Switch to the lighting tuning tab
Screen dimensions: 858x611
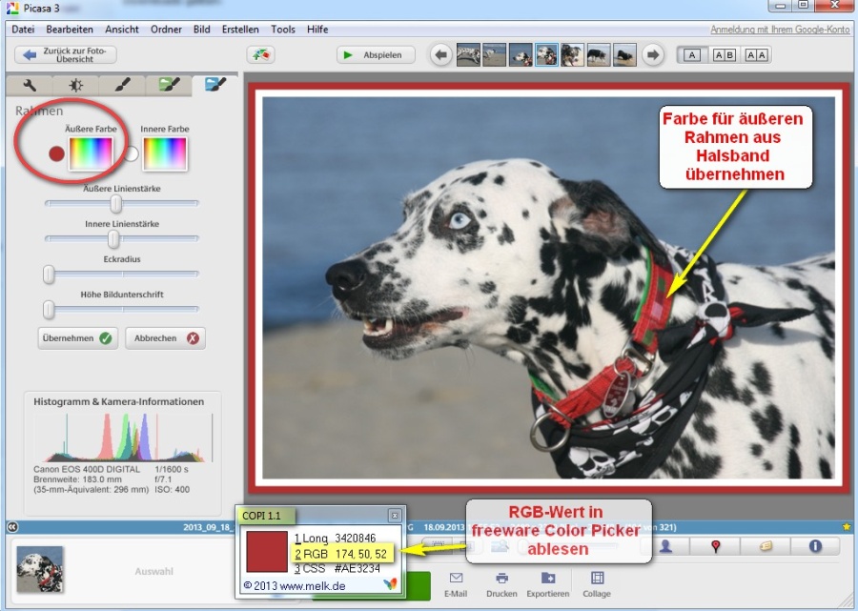pos(75,85)
